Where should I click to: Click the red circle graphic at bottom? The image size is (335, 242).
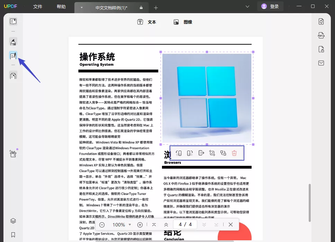235,232
